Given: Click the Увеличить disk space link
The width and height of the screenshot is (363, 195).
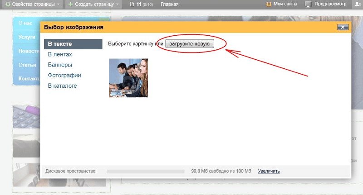Looking at the screenshot, I should coord(269,171).
